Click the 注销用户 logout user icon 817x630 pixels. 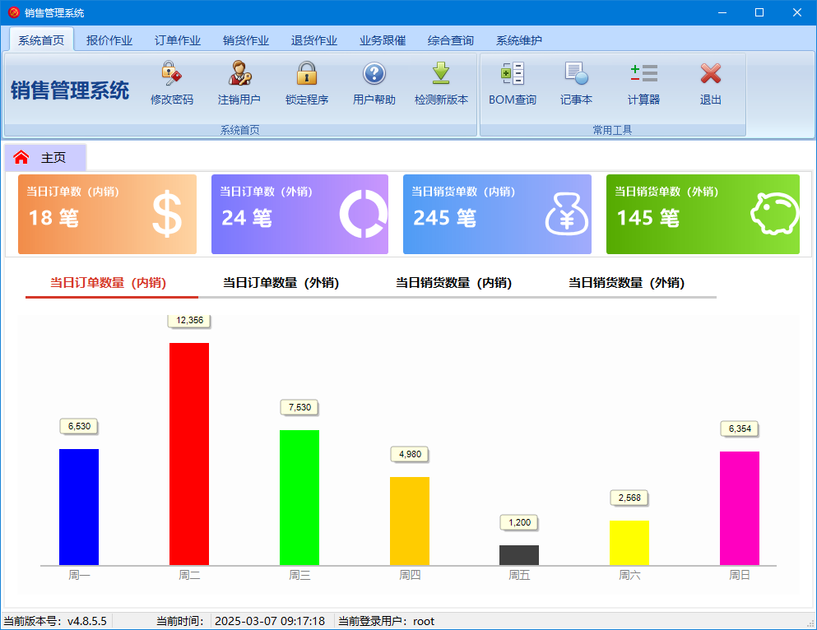(x=239, y=73)
